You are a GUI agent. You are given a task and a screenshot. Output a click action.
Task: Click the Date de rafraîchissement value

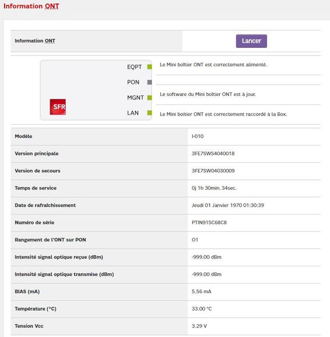point(228,205)
